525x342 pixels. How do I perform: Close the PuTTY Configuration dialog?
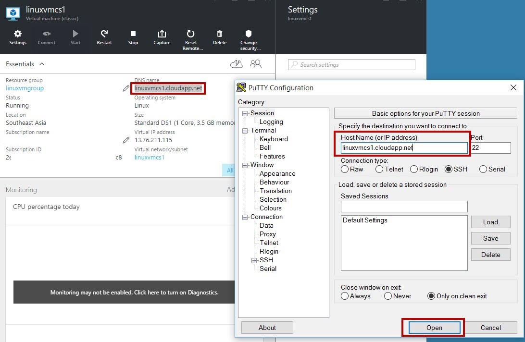click(x=513, y=88)
